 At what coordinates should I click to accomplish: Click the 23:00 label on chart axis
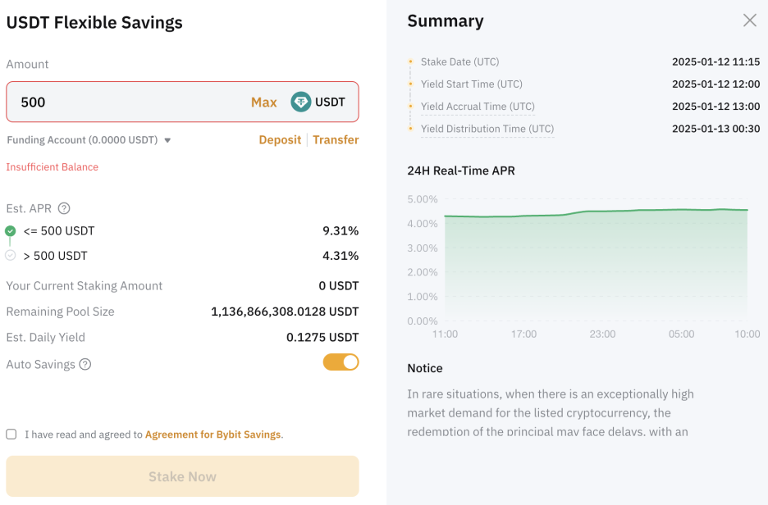point(602,334)
